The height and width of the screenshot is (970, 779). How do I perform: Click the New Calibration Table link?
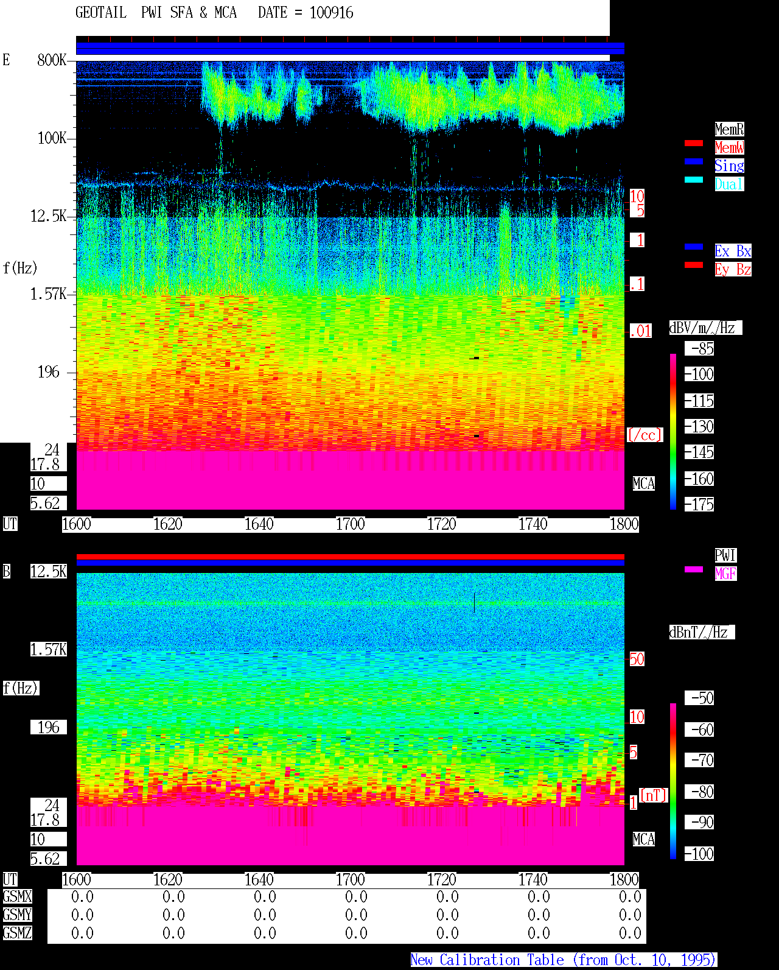(x=564, y=960)
